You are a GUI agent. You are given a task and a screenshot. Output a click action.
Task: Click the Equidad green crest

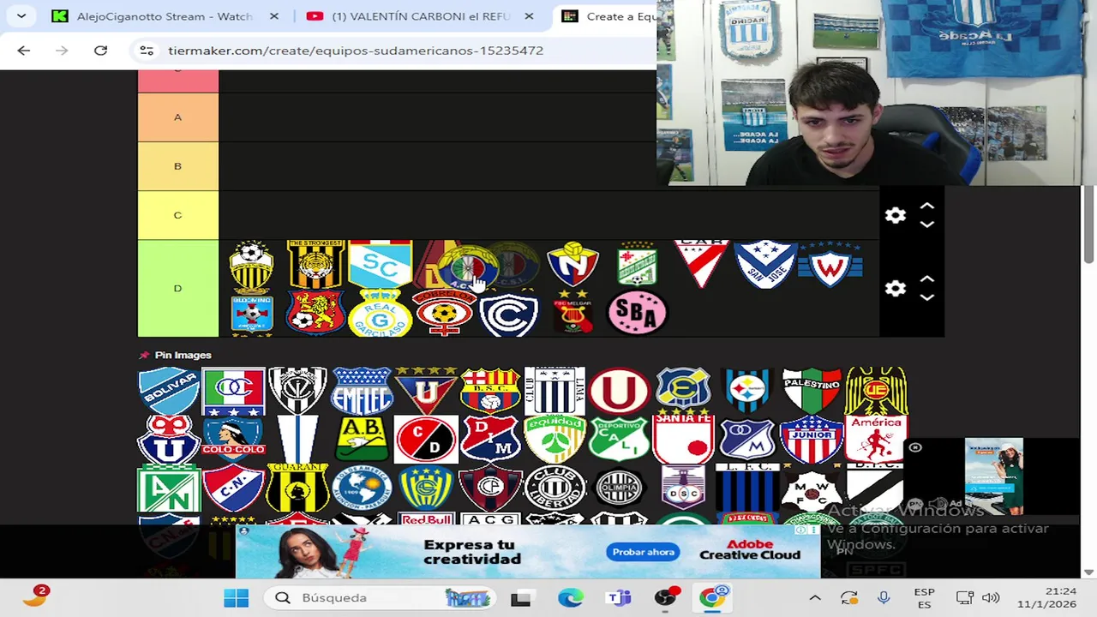pyautogui.click(x=554, y=440)
